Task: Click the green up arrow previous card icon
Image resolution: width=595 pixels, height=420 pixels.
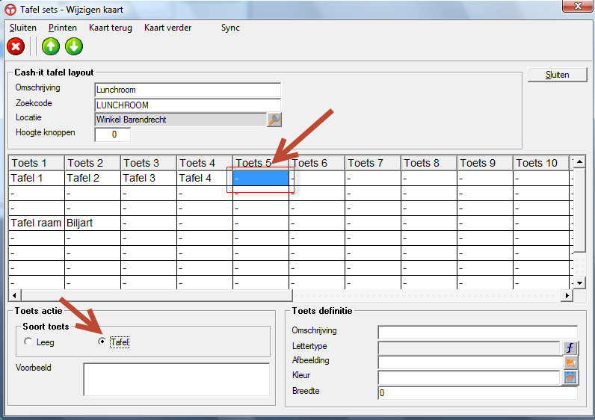Action: (51, 46)
